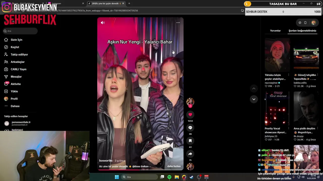Open the phone app icon in top pill
This screenshot has height=181, width=323.
(305, 23)
